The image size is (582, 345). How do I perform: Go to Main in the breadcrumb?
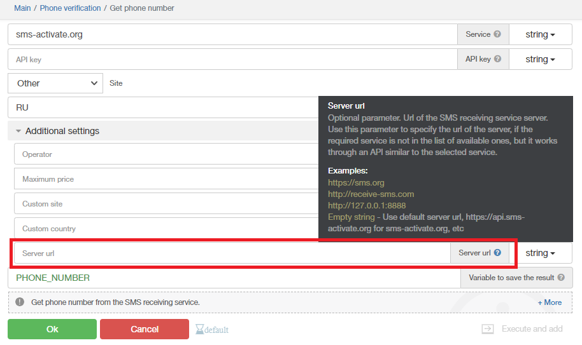pyautogui.click(x=22, y=8)
